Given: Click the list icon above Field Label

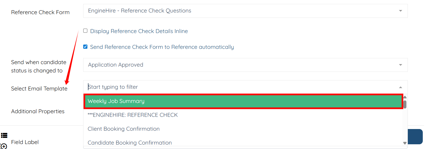Looking at the screenshot, I should (4, 135).
